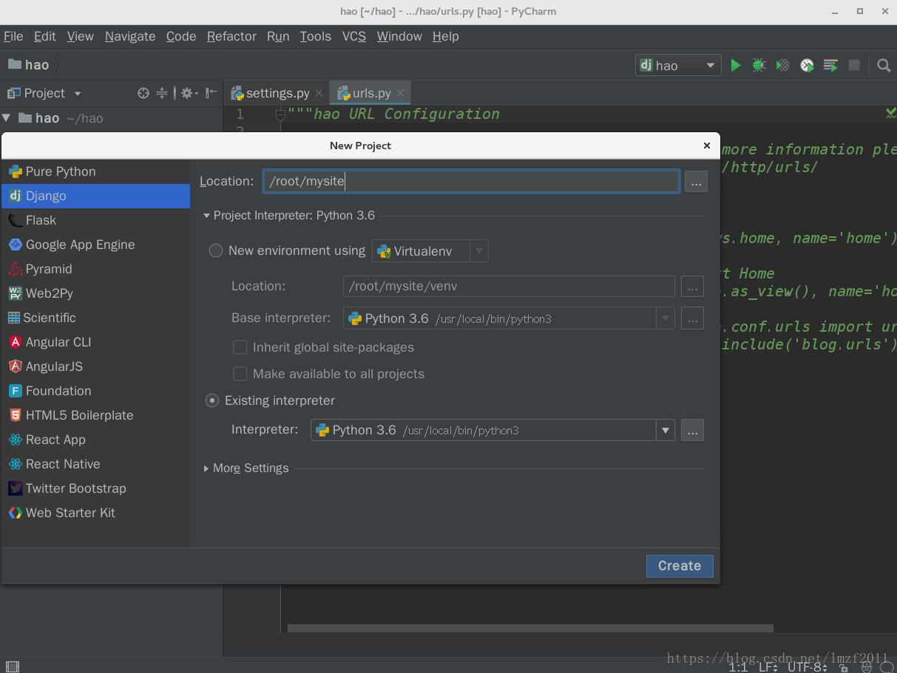The image size is (897, 673).
Task: Select Angular CLI project type
Action: tap(95, 342)
